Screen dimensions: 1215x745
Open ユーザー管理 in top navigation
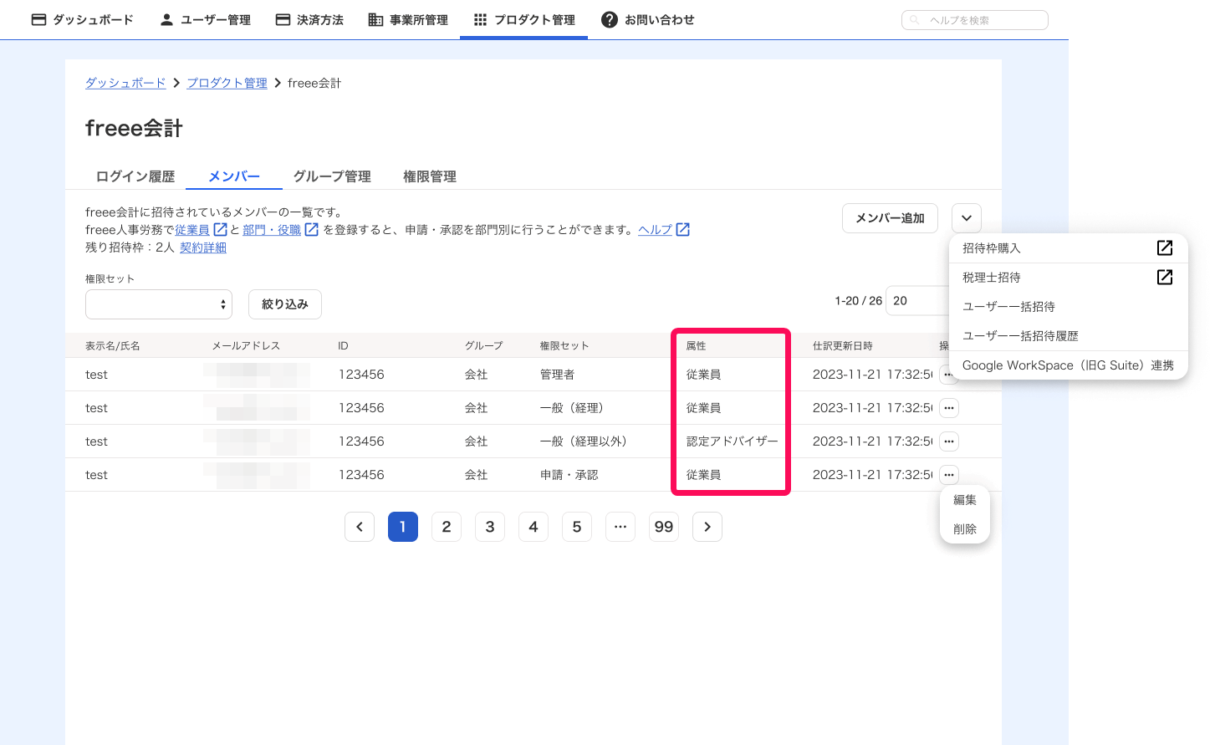point(205,19)
